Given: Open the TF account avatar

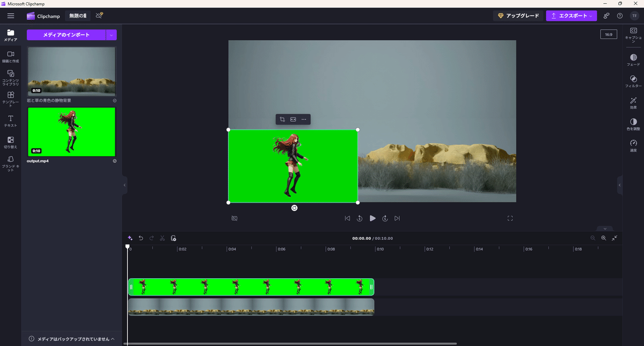Looking at the screenshot, I should click(634, 16).
